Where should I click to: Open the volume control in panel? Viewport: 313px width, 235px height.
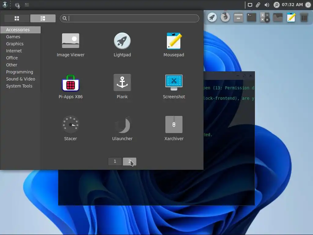(x=267, y=5)
